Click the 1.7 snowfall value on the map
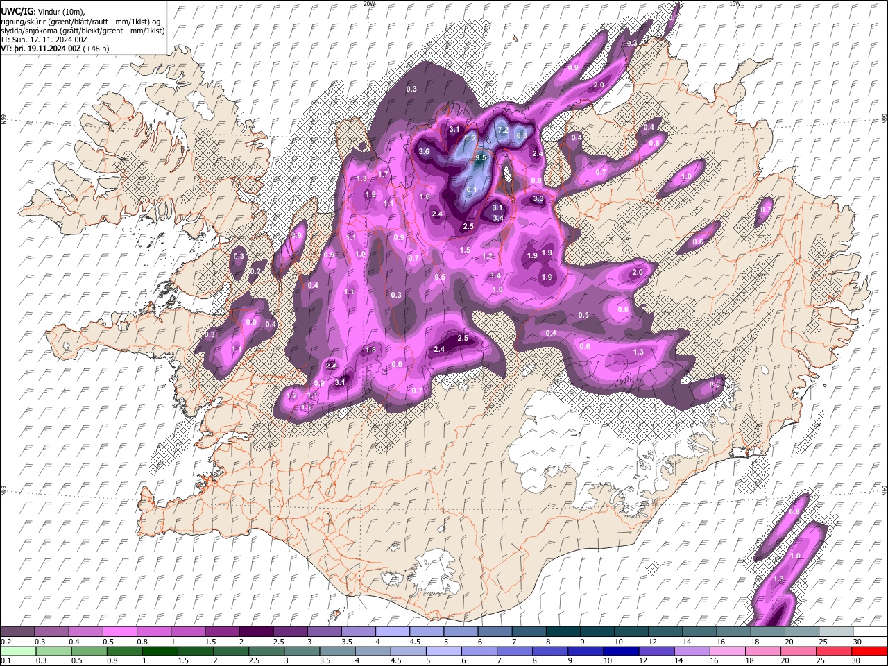 point(383,175)
